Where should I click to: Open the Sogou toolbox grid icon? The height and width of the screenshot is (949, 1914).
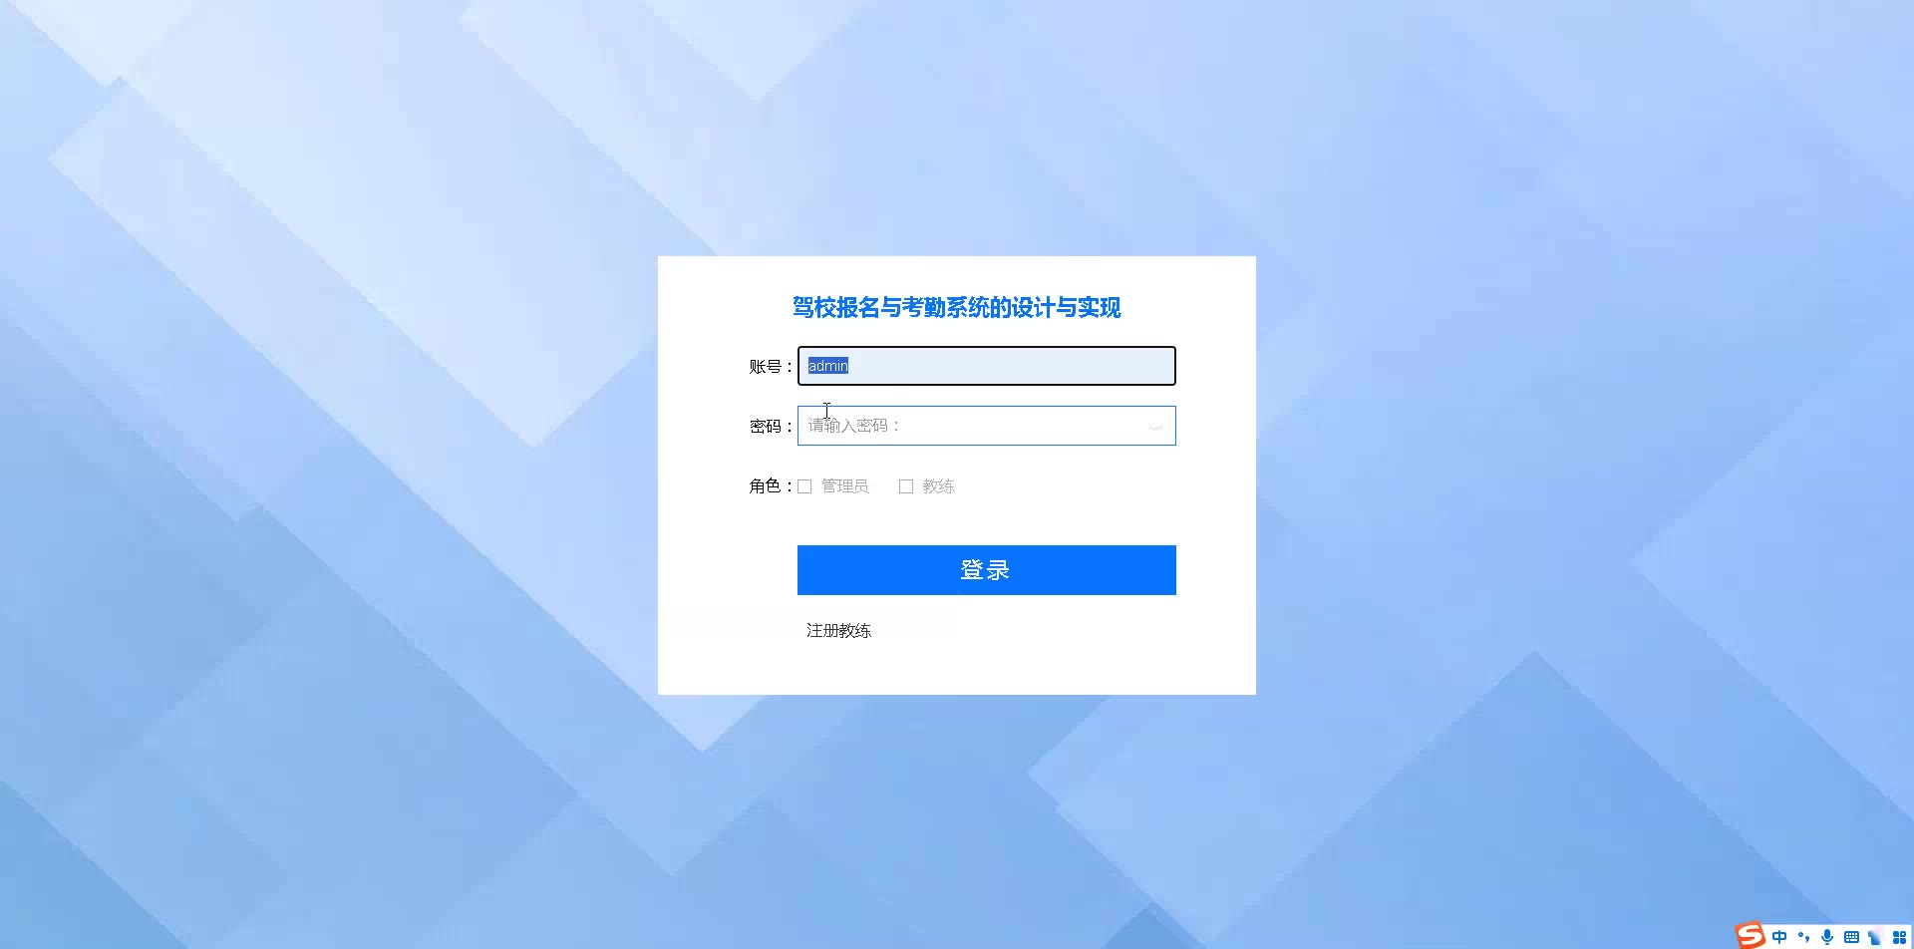1899,936
